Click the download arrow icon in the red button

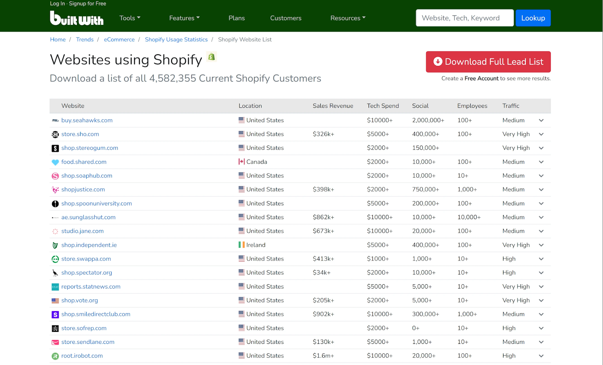pyautogui.click(x=438, y=61)
